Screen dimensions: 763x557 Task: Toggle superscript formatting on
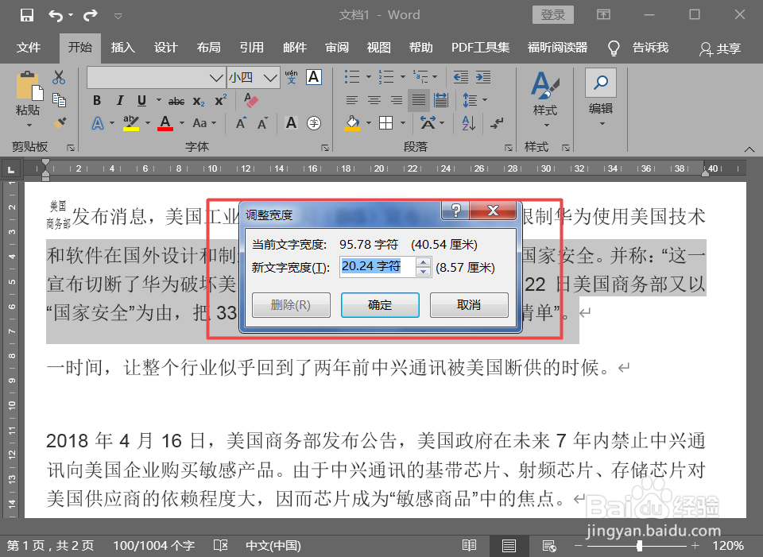(x=220, y=101)
